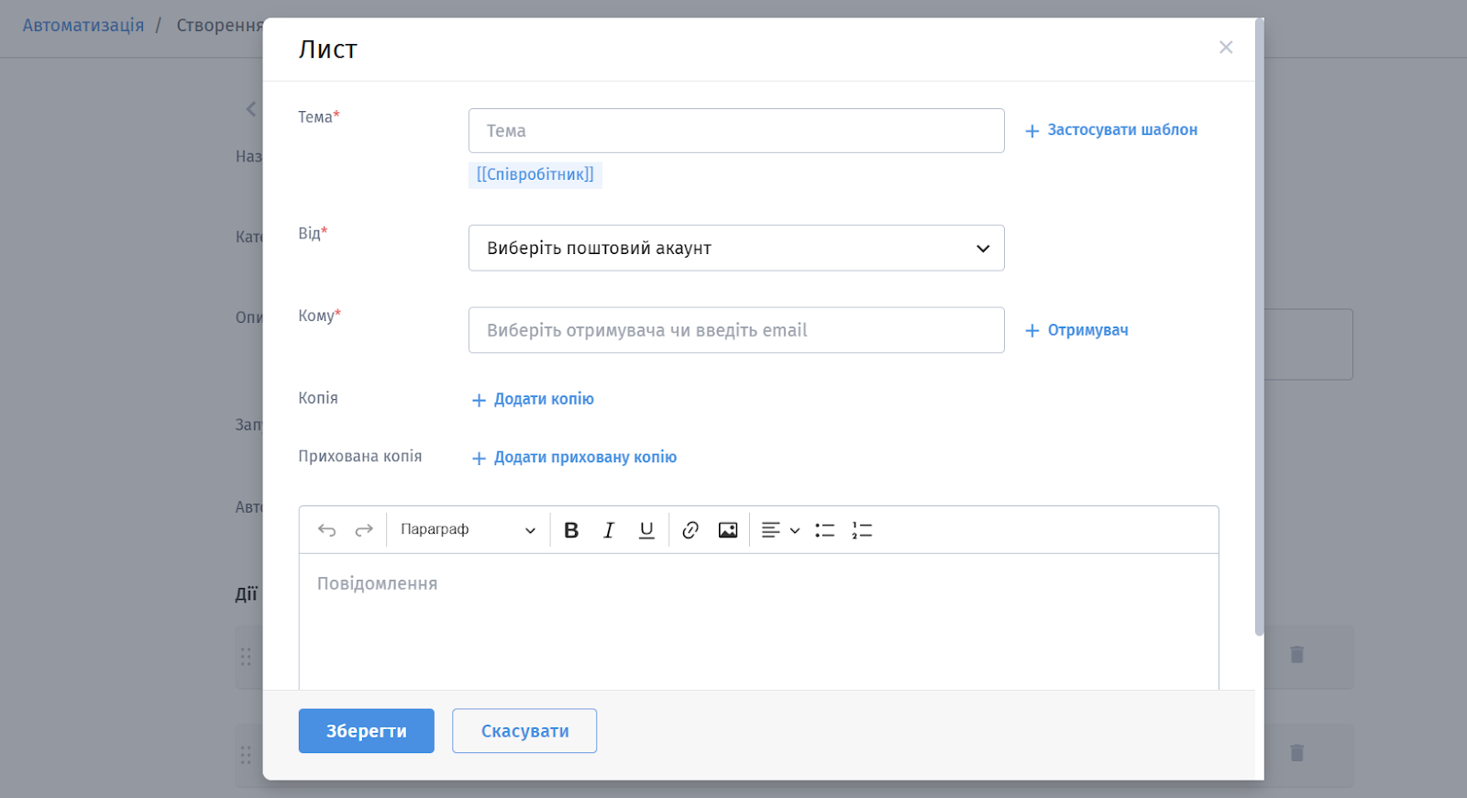Close the Лист dialog with the X

click(1226, 47)
